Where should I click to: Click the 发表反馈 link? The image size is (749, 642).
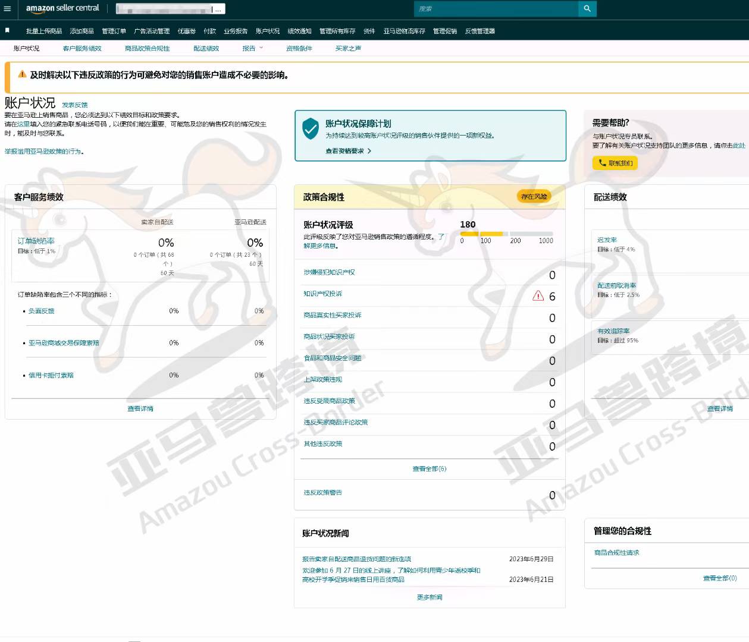pyautogui.click(x=75, y=105)
